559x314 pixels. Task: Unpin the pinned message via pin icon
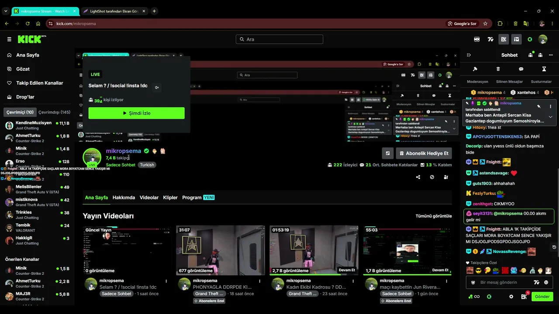pyautogui.click(x=539, y=106)
